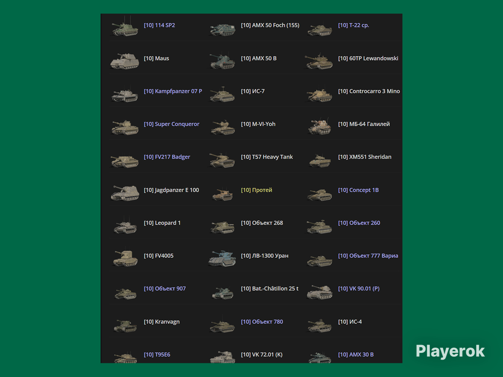Select the [10] ЛВ-1300 Уран text

(x=265, y=256)
